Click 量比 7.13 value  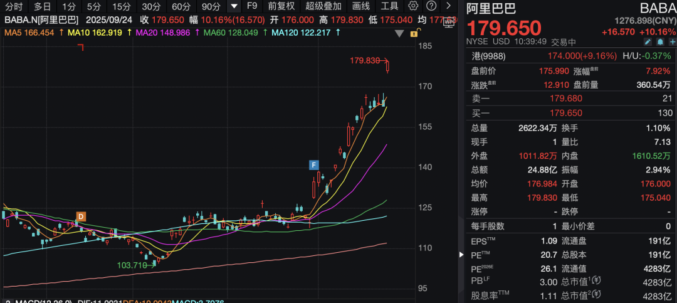(663, 142)
